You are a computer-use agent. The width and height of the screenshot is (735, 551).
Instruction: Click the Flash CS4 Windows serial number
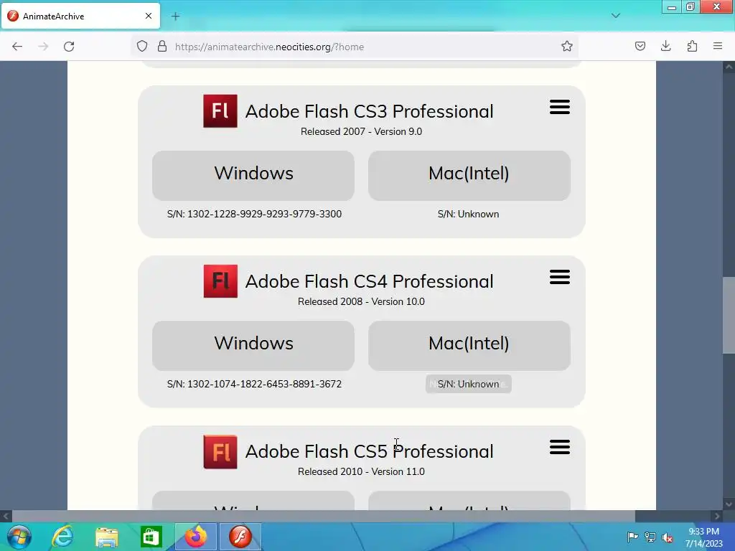pos(254,385)
